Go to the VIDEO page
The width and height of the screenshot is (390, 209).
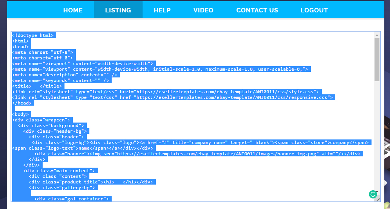pos(203,10)
